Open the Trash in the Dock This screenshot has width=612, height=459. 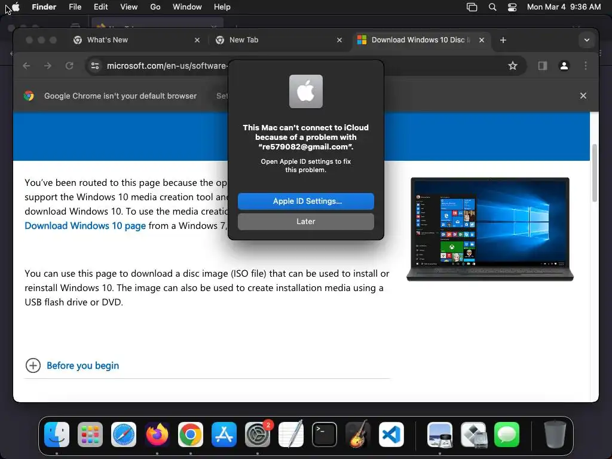[555, 434]
